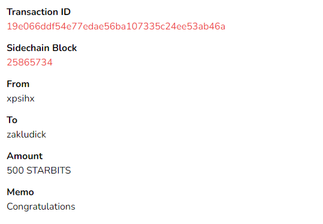Click the word Block in Sidechain Block

tap(65, 48)
